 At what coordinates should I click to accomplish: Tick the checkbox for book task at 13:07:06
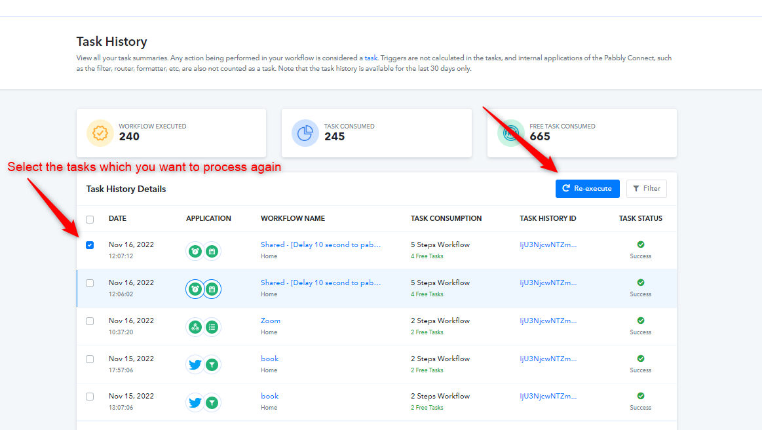pyautogui.click(x=90, y=397)
